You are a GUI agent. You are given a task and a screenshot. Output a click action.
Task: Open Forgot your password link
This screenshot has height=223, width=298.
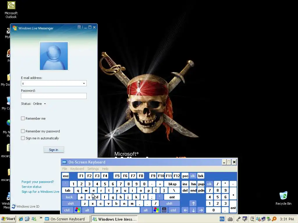pyautogui.click(x=38, y=182)
